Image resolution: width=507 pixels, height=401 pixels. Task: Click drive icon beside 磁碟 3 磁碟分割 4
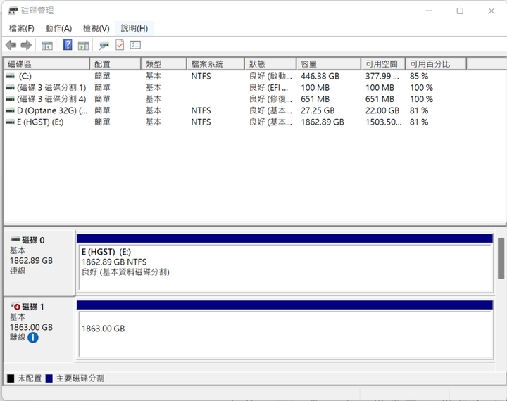pyautogui.click(x=11, y=99)
